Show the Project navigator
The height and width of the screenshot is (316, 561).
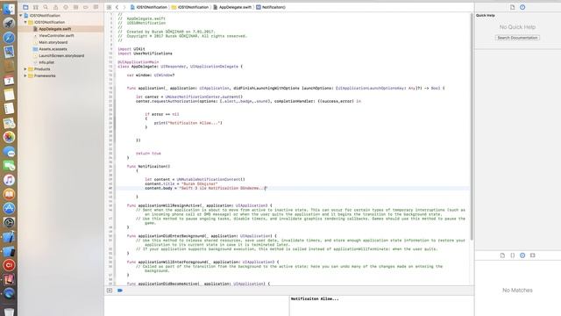25,7
